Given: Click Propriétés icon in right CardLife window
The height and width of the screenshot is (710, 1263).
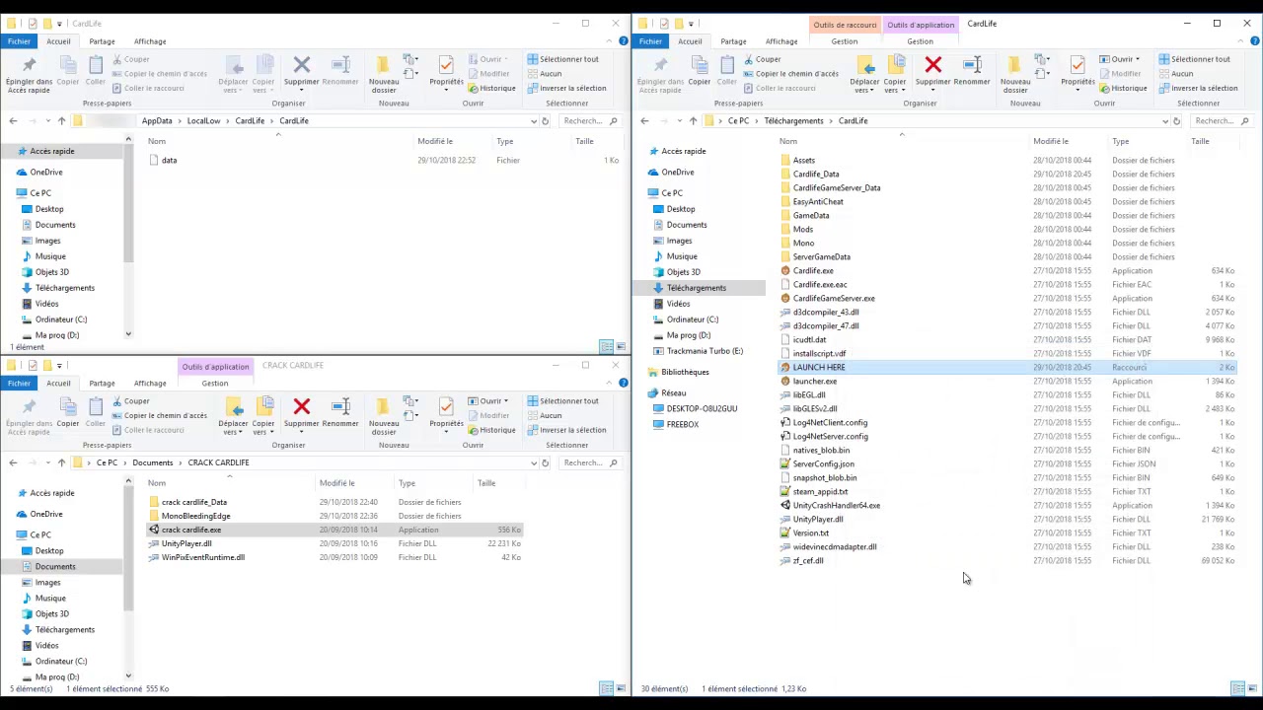Looking at the screenshot, I should [x=1077, y=65].
